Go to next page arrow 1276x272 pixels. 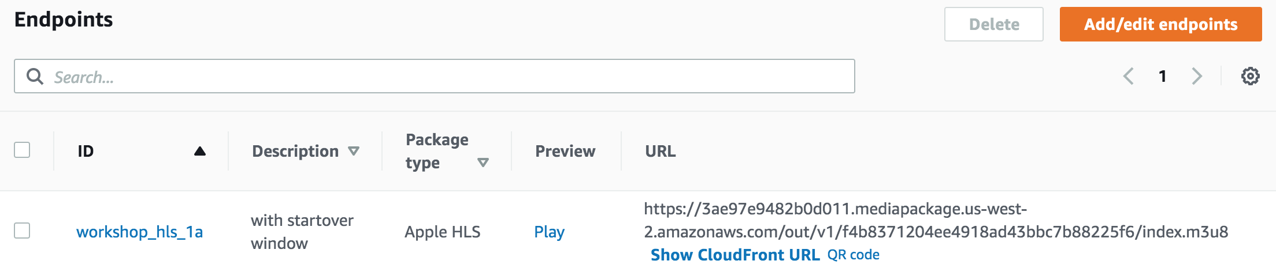pos(1197,76)
